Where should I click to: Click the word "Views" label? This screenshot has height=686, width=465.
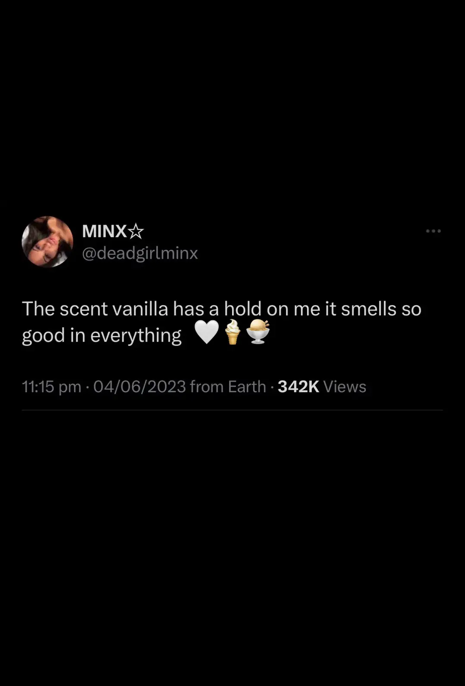[345, 387]
